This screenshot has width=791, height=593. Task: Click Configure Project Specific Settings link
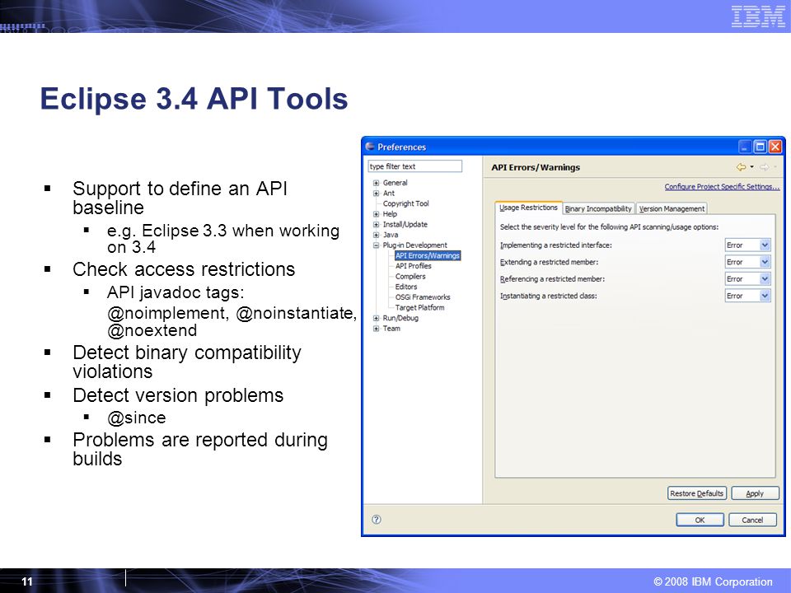click(722, 187)
